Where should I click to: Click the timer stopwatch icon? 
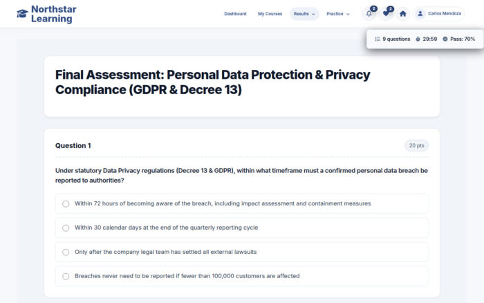(418, 39)
